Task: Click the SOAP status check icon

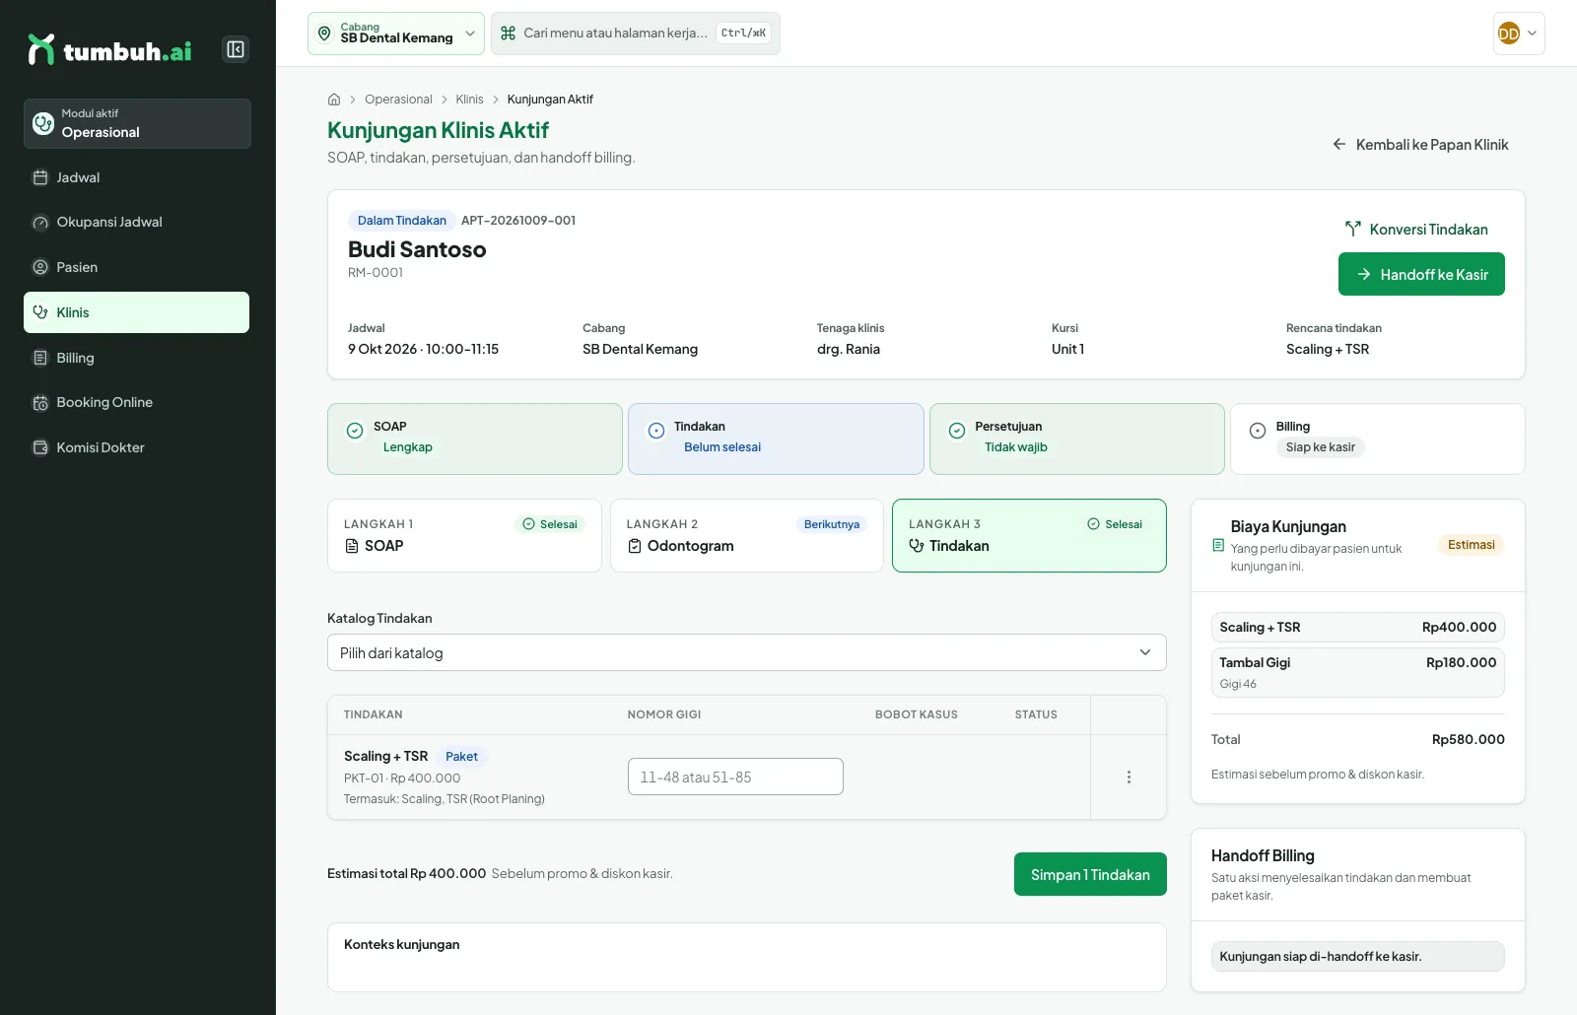Action: [355, 431]
